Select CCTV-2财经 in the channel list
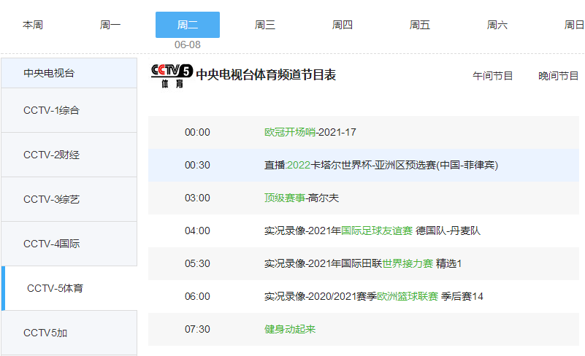 (x=69, y=155)
